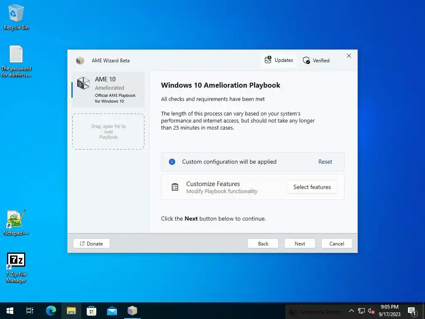Viewport: 425px width, 319px height.
Task: Click 'All checks and requirements have been met'
Action: [213, 99]
